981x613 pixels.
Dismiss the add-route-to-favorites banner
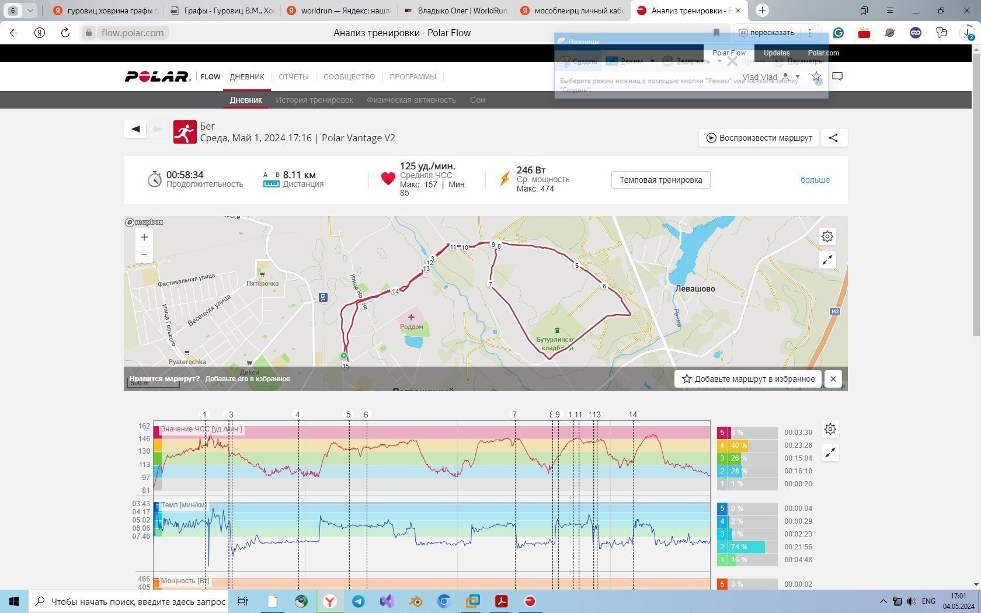pyautogui.click(x=833, y=379)
